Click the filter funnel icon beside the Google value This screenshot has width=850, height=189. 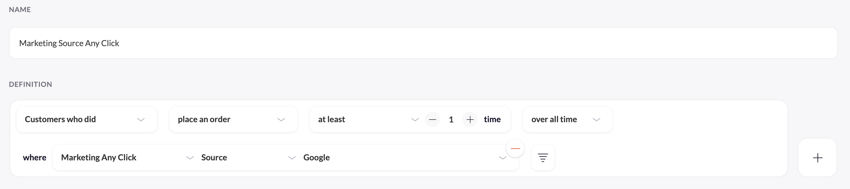click(543, 158)
